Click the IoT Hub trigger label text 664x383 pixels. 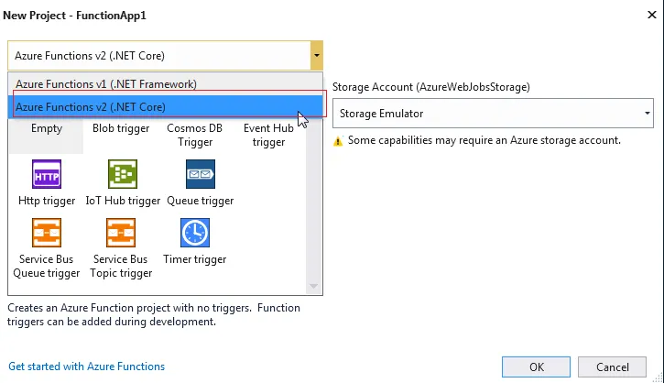123,201
